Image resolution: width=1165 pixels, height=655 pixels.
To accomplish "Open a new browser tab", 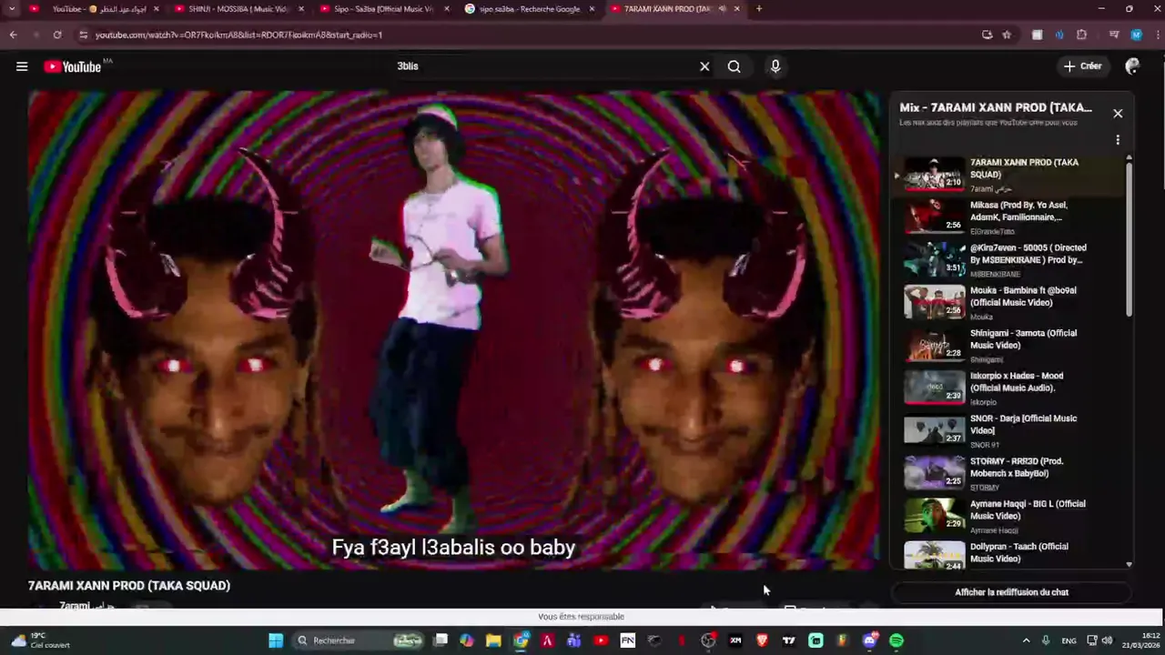I will [x=759, y=9].
